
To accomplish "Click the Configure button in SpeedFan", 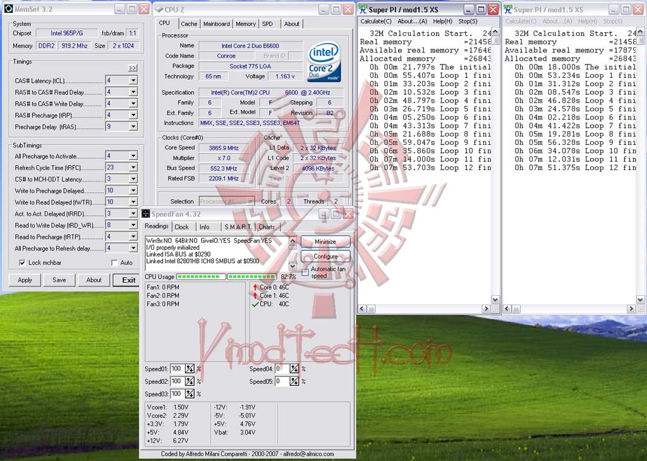I will click(x=325, y=256).
